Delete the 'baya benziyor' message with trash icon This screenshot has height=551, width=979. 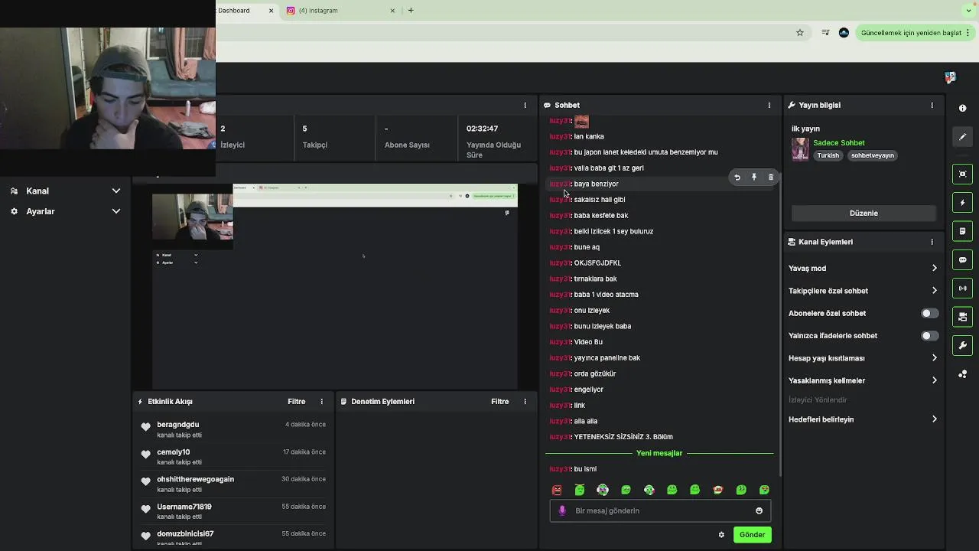tap(771, 178)
